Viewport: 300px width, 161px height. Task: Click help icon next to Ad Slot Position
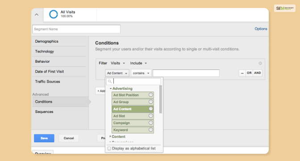click(151, 95)
